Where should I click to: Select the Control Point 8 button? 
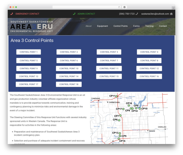click(x=149, y=60)
